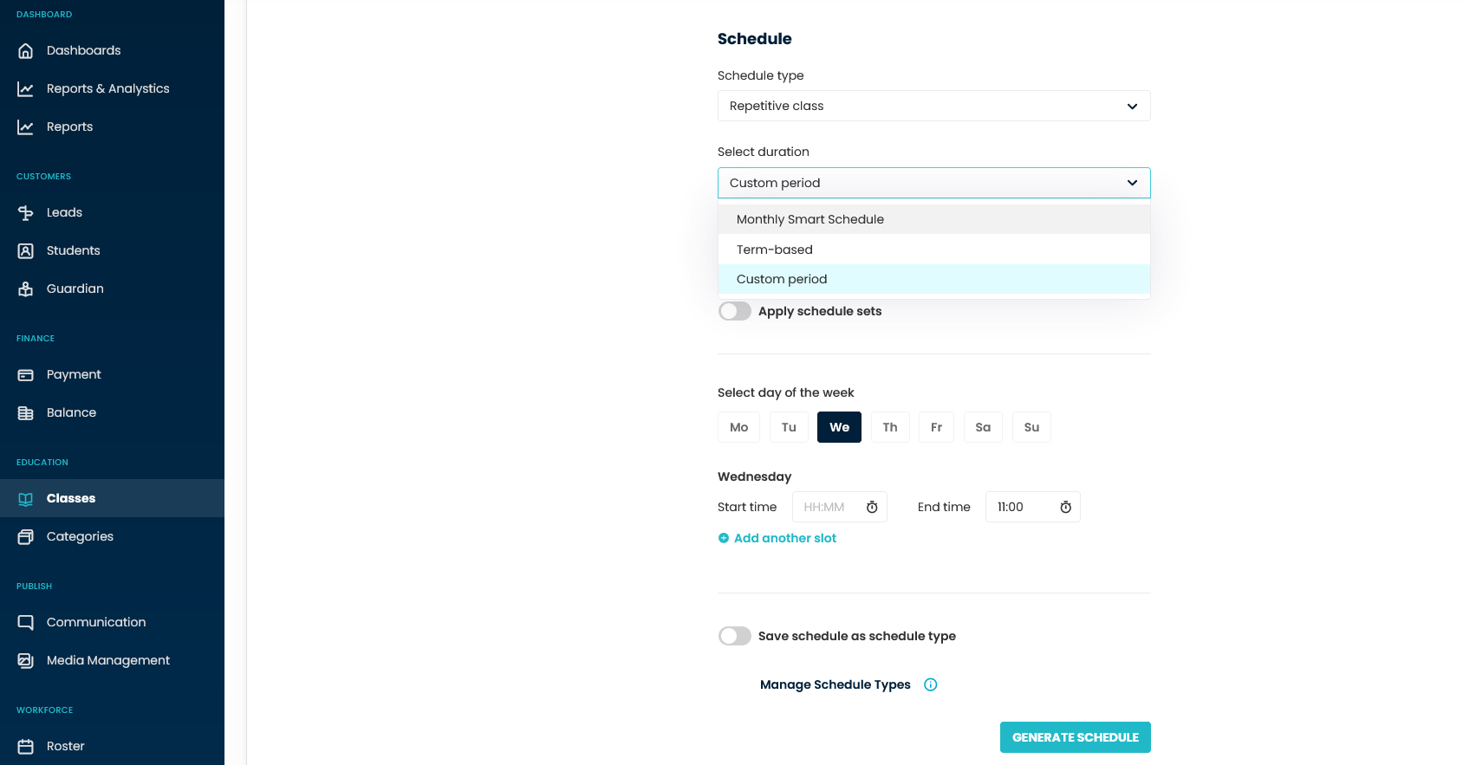Click the Media Management image icon
The image size is (1463, 765).
tap(26, 660)
